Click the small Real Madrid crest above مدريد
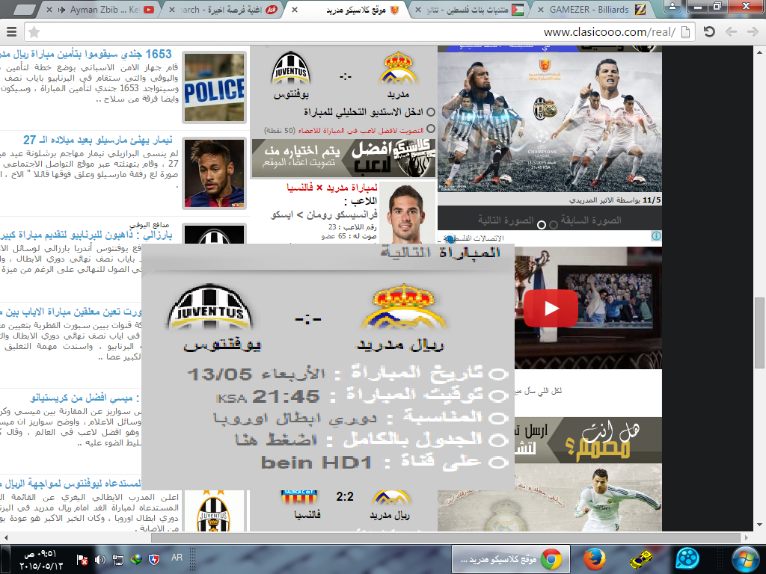 click(399, 68)
